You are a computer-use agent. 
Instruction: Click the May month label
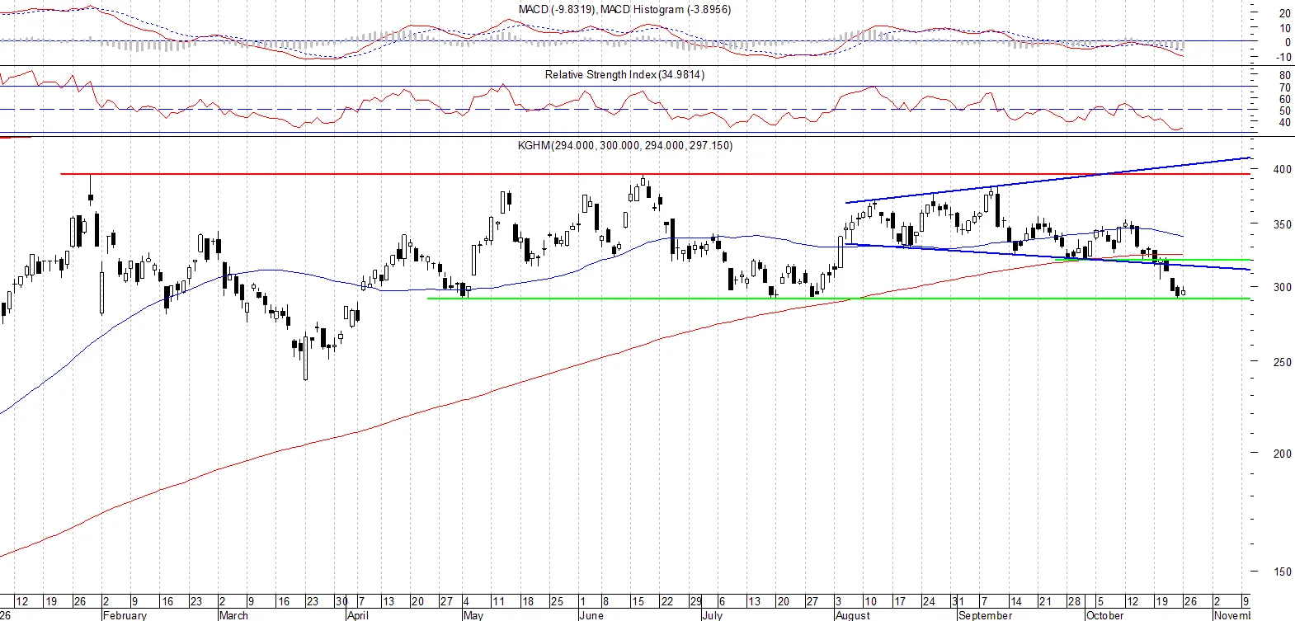click(x=473, y=615)
